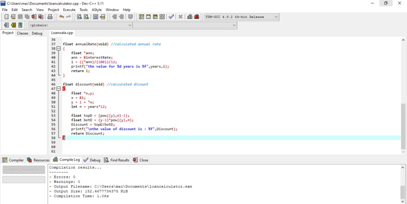Undo the last edit
Viewport: 407px width, 204px height.
click(62, 17)
